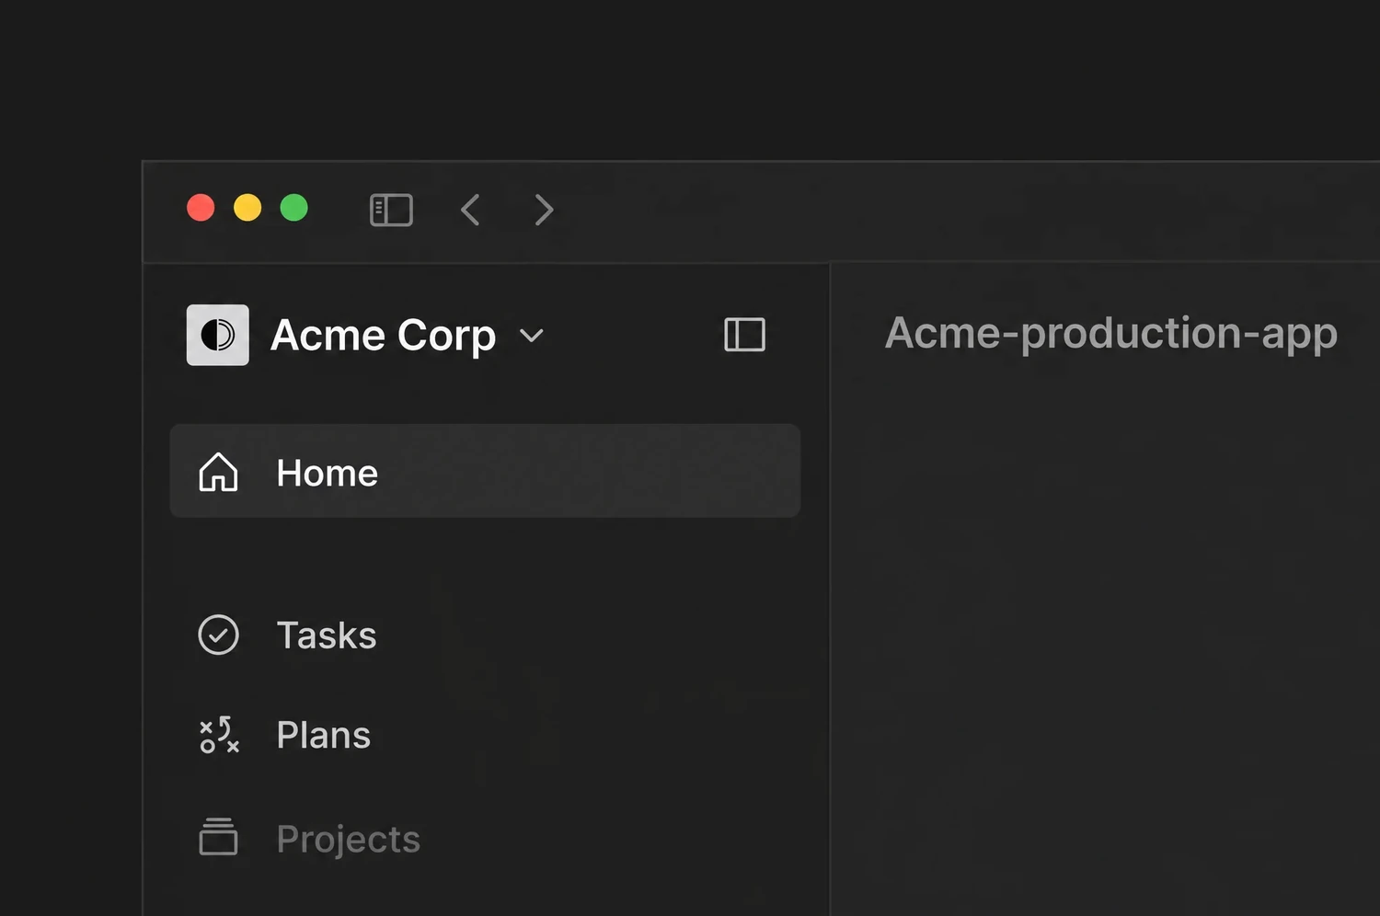Toggle sidebar using the title bar sidebar icon
The width and height of the screenshot is (1380, 916).
(x=391, y=210)
